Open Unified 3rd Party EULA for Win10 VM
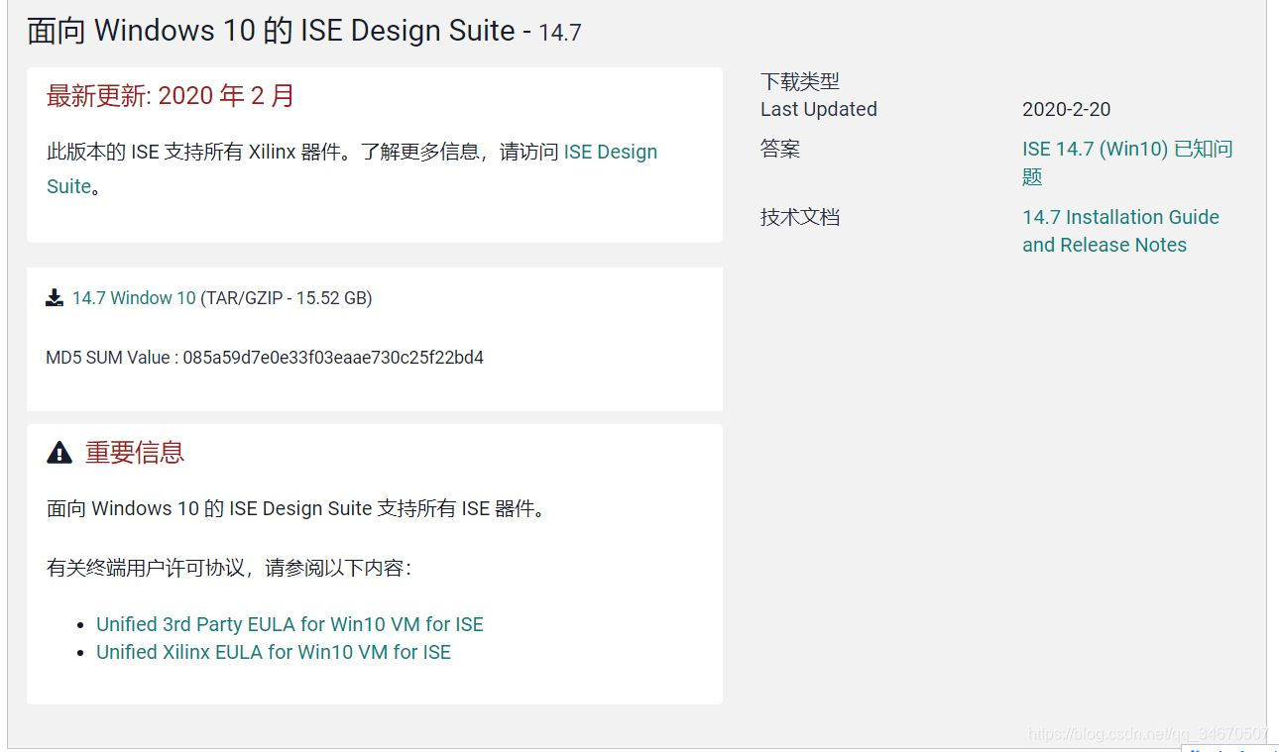Viewport: 1279px width, 752px height. click(x=290, y=624)
